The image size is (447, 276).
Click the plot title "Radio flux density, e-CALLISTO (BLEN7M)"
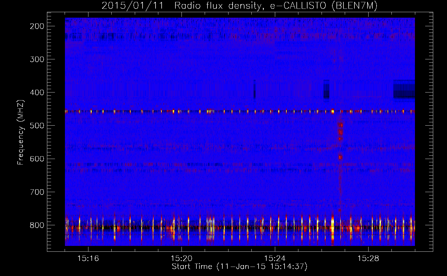pos(276,6)
